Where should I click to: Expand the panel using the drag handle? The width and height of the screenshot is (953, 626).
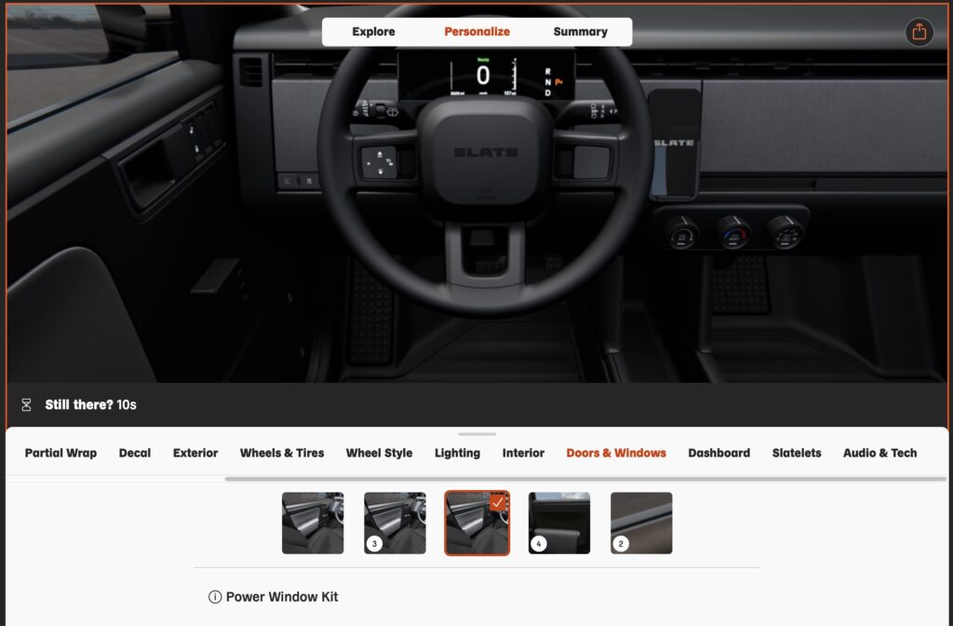[x=476, y=434]
